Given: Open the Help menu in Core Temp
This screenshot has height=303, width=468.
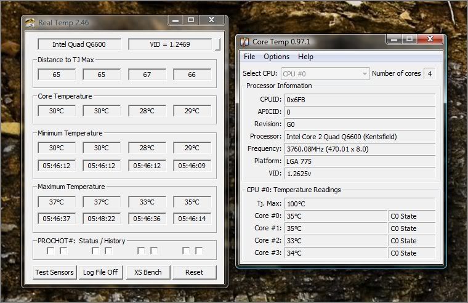Looking at the screenshot, I should point(305,57).
